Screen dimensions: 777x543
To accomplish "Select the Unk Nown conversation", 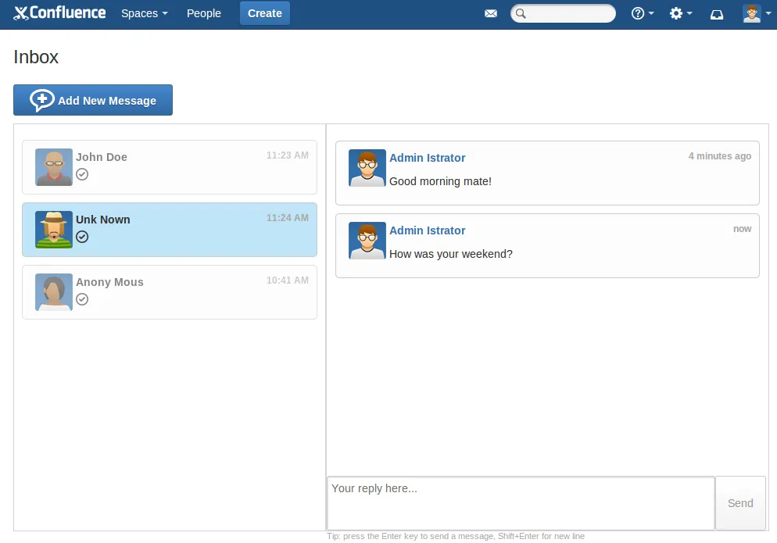I will pos(170,230).
